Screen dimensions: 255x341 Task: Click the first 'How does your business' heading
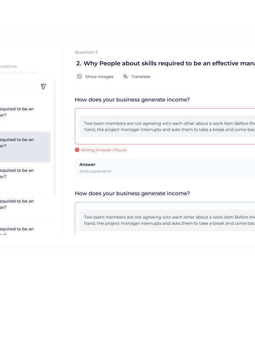pyautogui.click(x=132, y=100)
